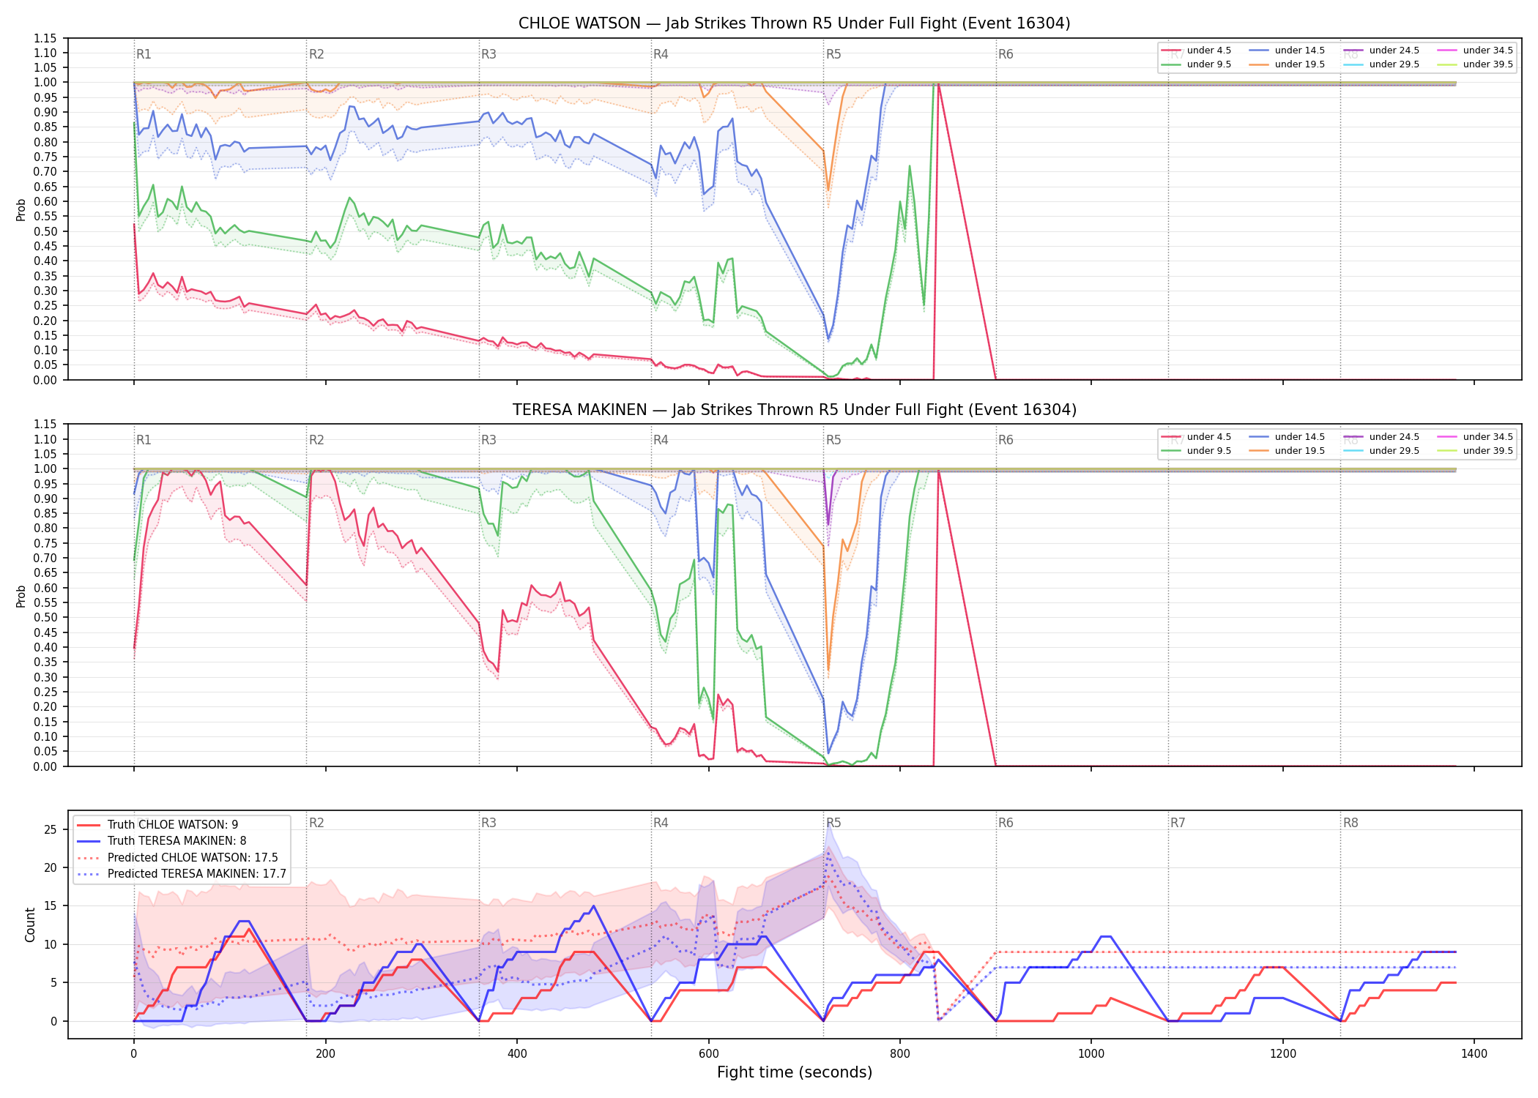Image resolution: width=1538 pixels, height=1098 pixels.
Task: Click the '1000' x-axis tick label
Action: point(1091,1054)
